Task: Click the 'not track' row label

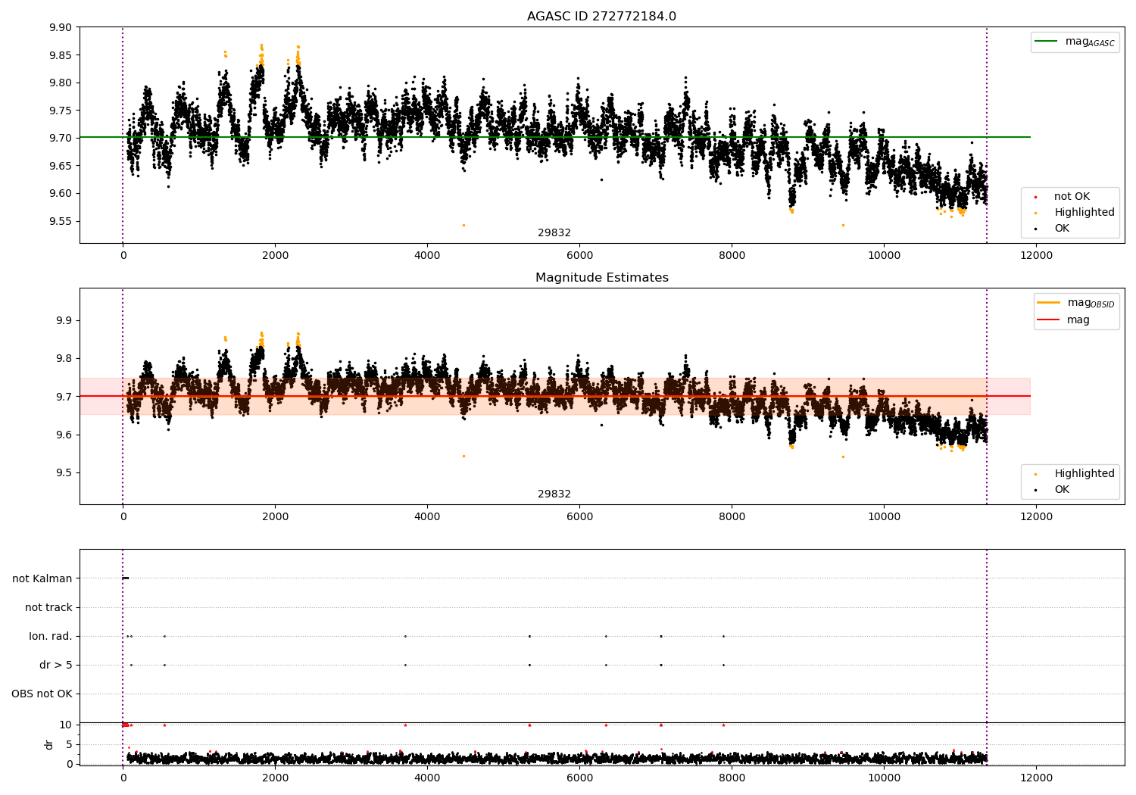Action: pos(48,608)
